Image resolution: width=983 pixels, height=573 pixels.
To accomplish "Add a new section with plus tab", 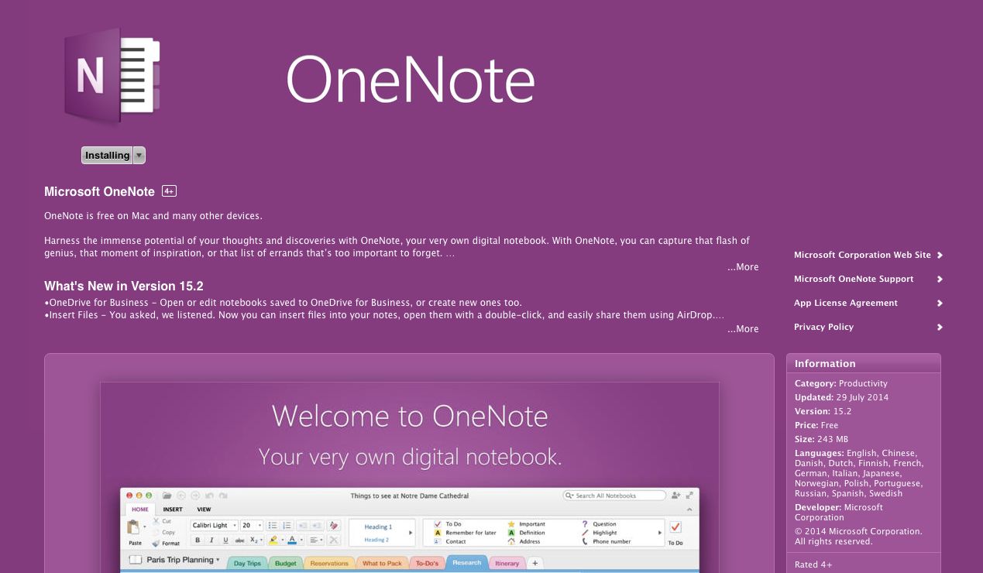I will [x=534, y=563].
